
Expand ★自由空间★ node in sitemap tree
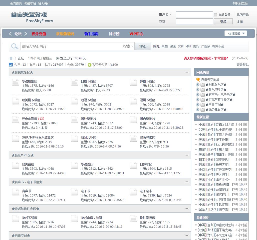click(x=198, y=105)
